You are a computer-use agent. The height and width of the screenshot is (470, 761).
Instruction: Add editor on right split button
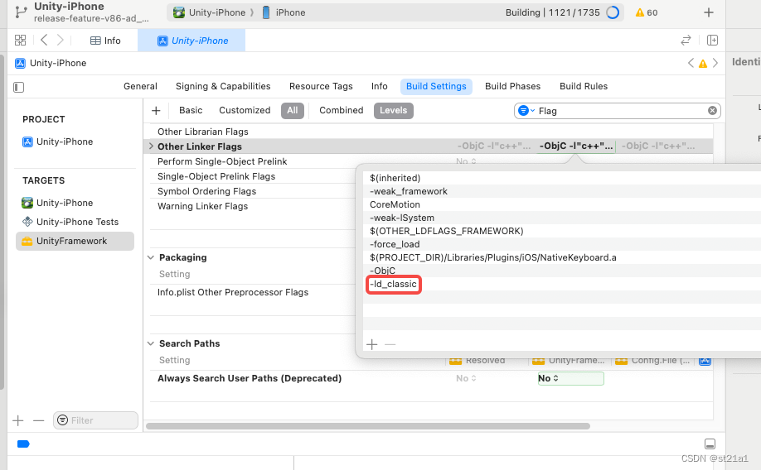pos(712,41)
